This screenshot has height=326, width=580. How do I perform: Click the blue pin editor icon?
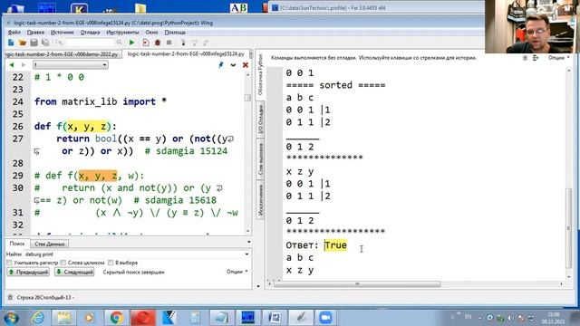221,65
